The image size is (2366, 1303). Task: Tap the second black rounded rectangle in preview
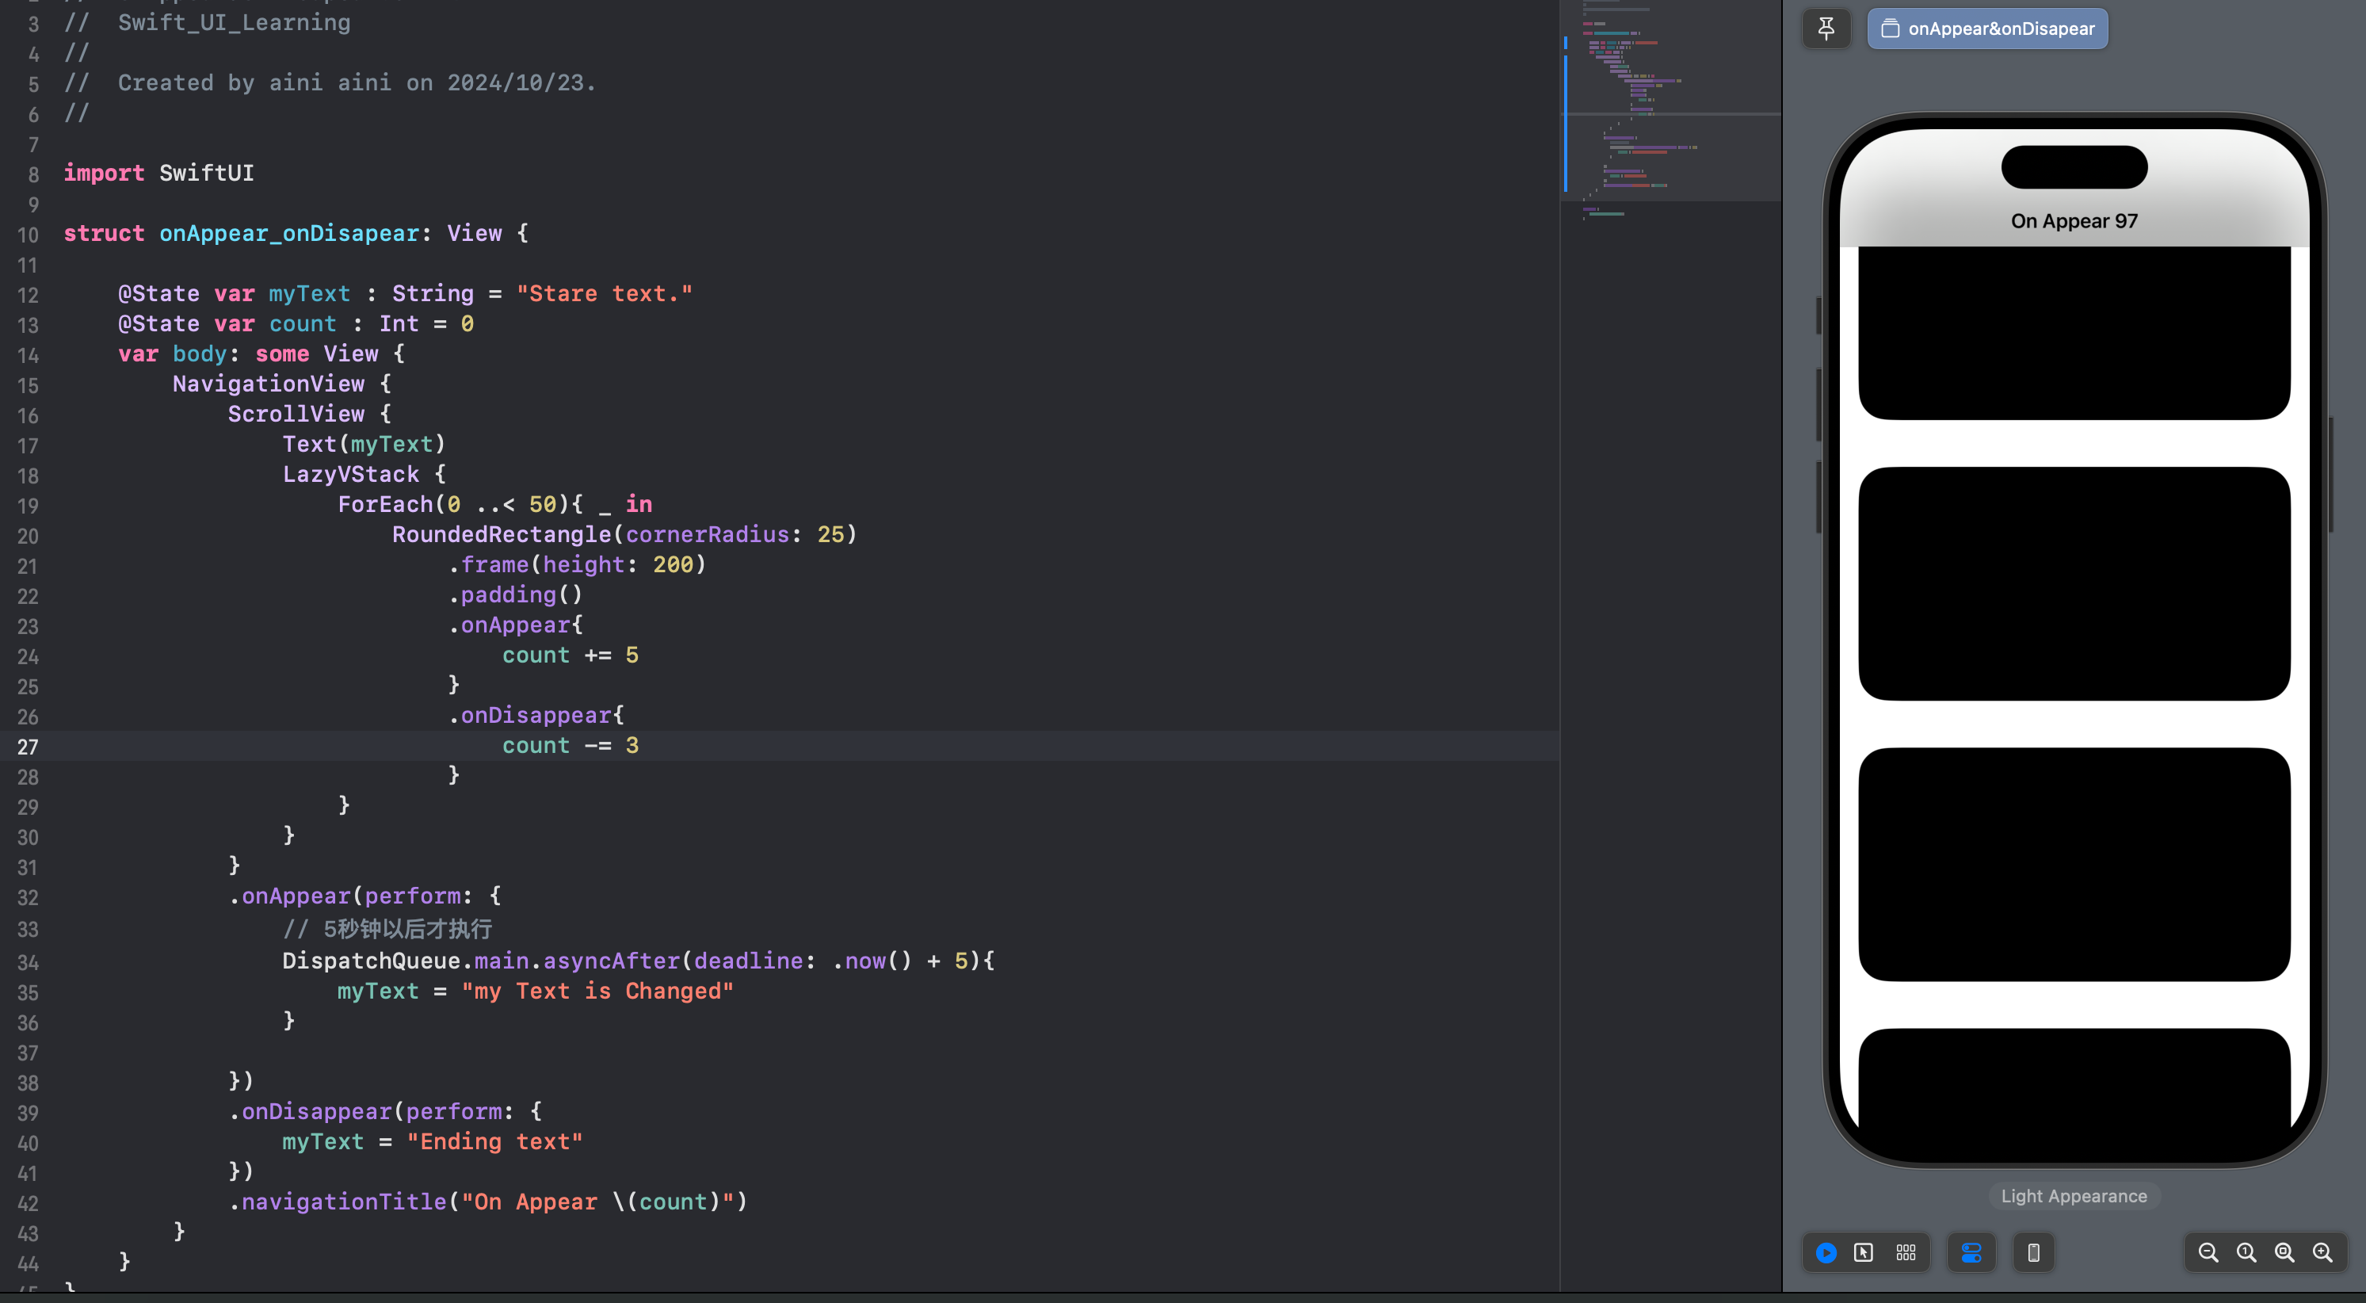2074,583
